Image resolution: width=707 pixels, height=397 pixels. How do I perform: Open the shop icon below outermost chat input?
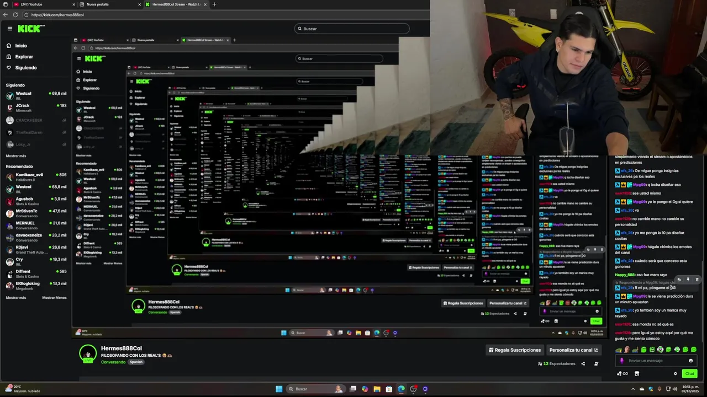tap(637, 373)
